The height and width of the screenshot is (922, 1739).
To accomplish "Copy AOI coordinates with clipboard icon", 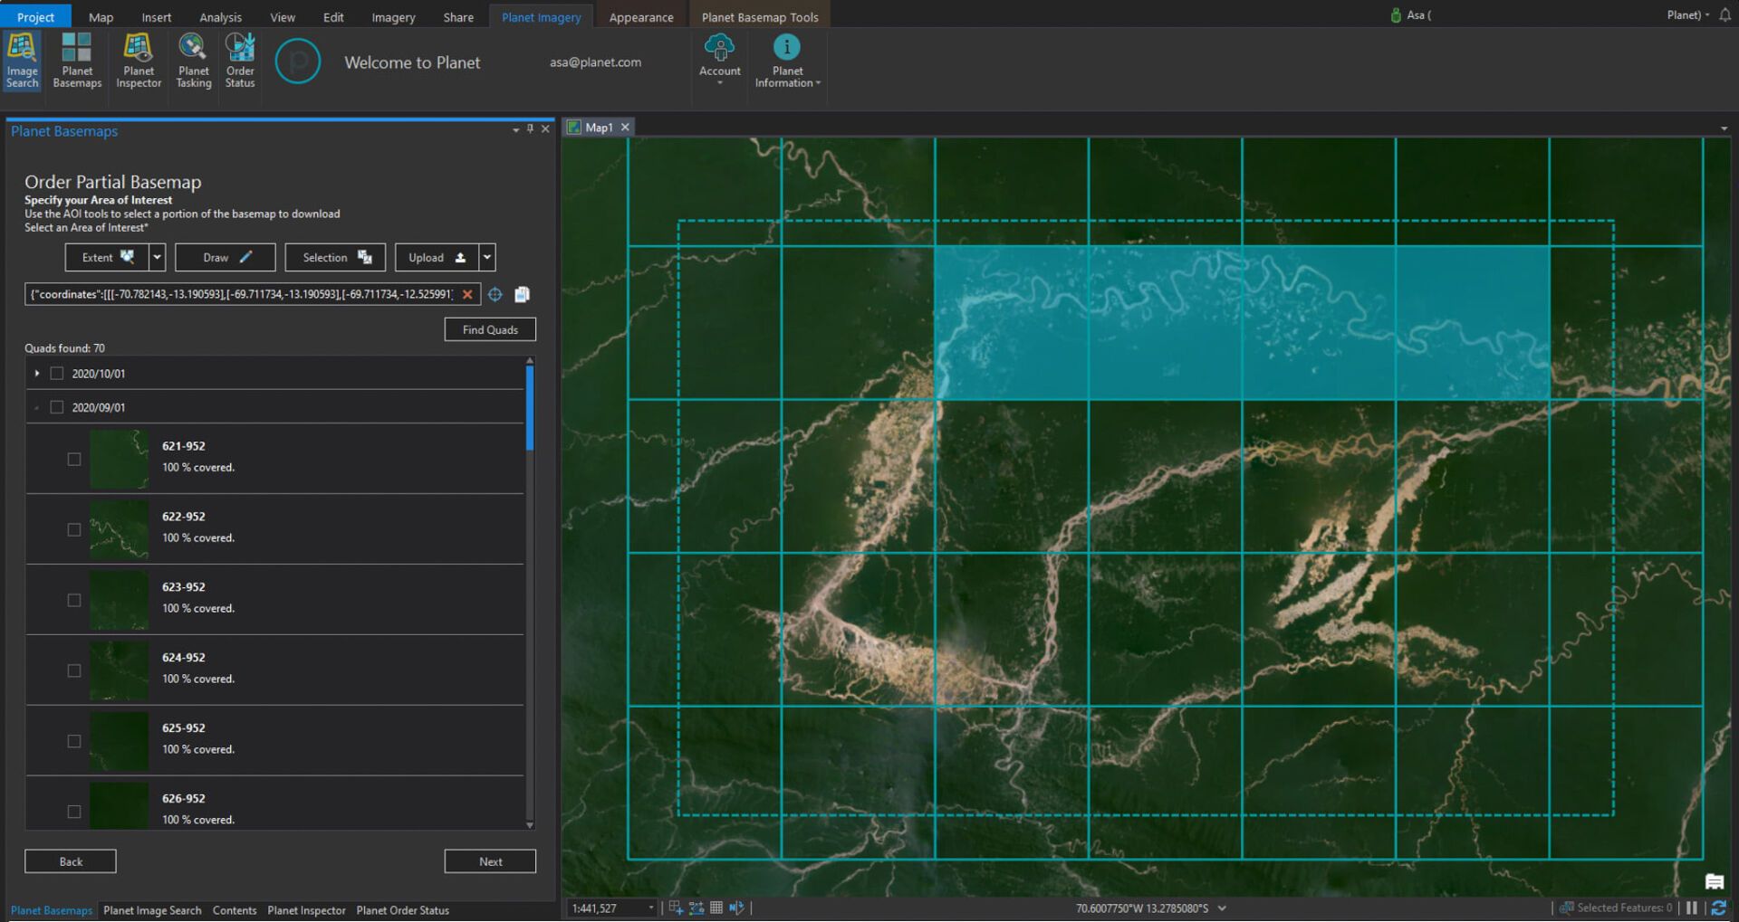I will (x=522, y=294).
